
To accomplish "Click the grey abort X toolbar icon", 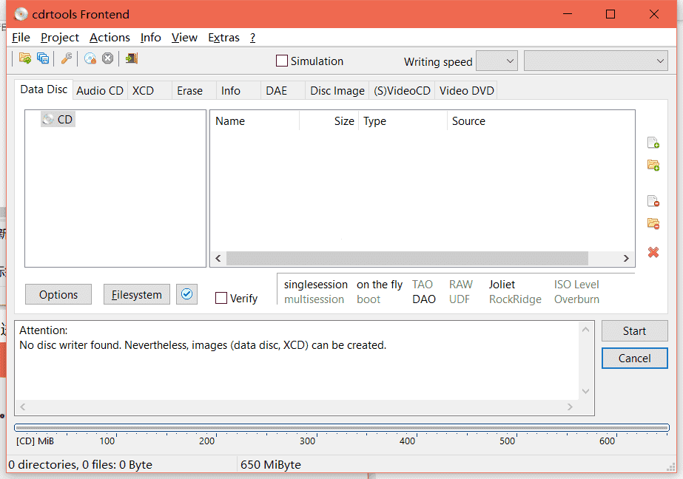I will 107,58.
